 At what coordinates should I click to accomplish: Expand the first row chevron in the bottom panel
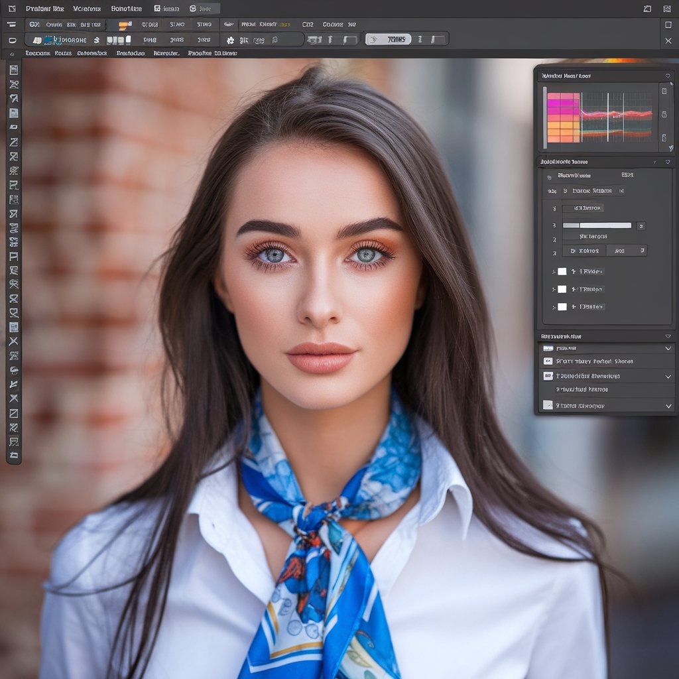tap(668, 348)
